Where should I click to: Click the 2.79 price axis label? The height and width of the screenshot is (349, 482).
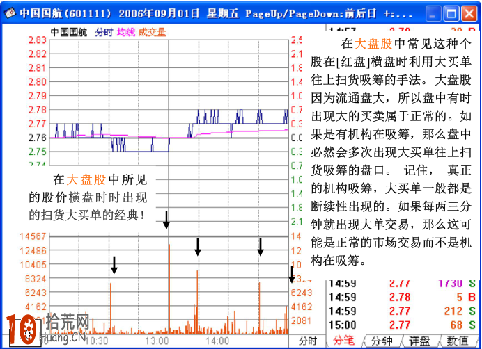pyautogui.click(x=37, y=96)
